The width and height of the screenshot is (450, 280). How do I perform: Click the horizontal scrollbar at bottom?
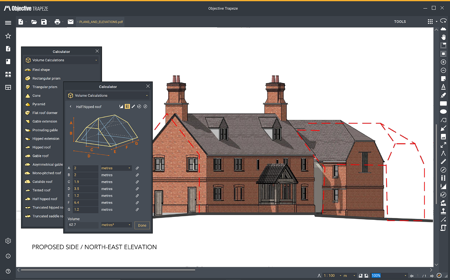click(x=108, y=270)
